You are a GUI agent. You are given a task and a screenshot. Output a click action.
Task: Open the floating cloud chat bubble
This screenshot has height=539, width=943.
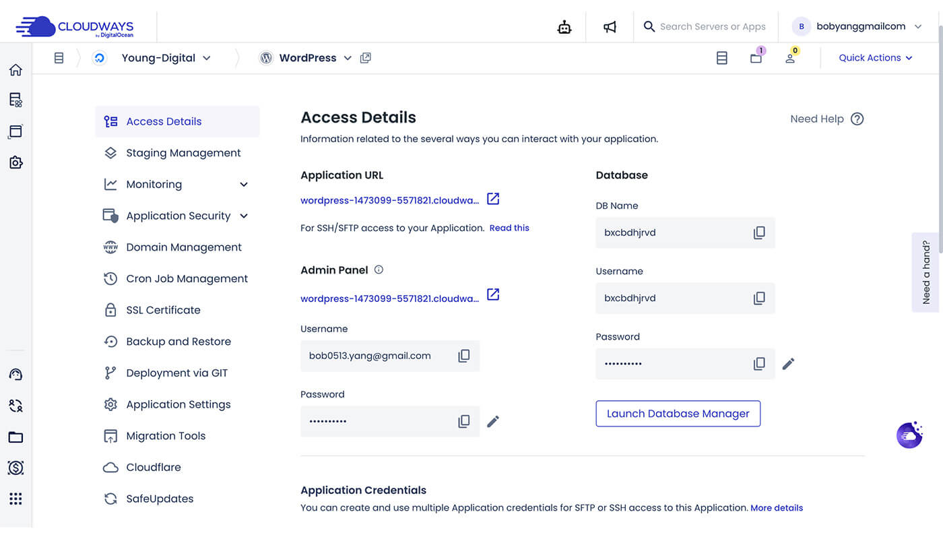coord(909,435)
